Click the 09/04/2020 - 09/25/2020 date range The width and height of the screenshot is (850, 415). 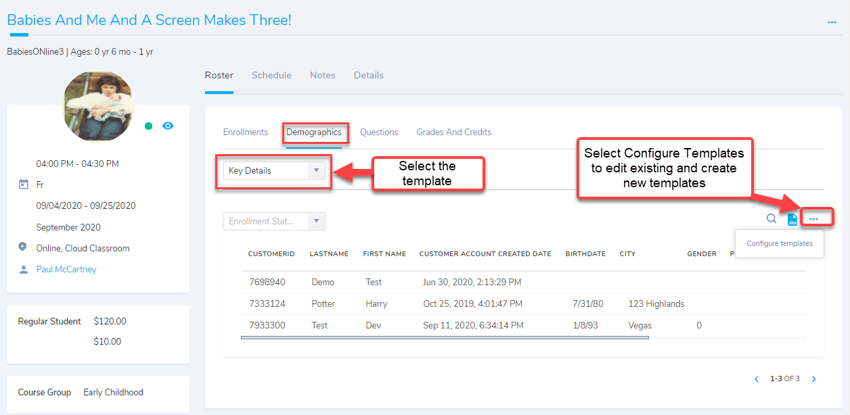86,205
